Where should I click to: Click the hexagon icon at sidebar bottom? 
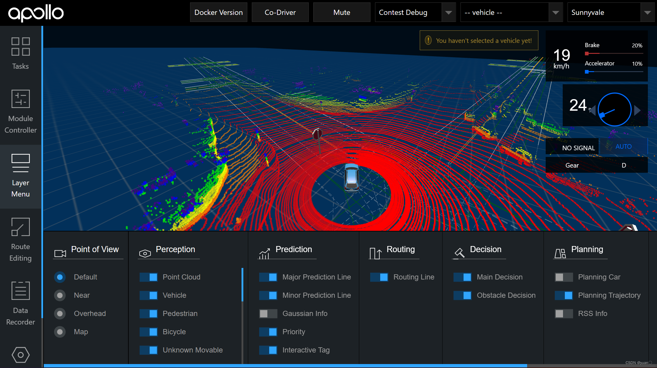coord(20,355)
